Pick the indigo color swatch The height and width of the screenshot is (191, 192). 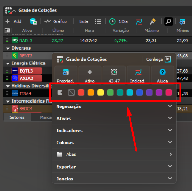click(149, 92)
